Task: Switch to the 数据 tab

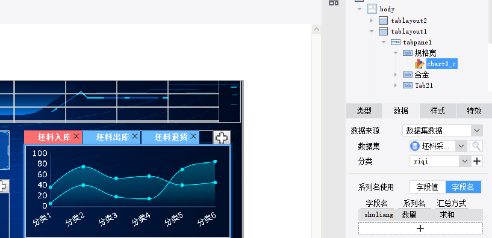Action: [400, 111]
